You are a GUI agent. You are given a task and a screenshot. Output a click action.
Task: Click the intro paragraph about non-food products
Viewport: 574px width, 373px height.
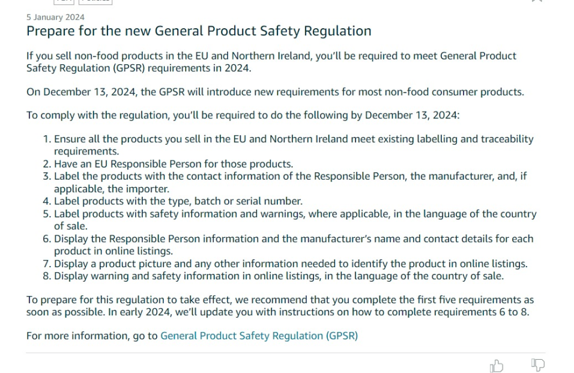coord(271,62)
